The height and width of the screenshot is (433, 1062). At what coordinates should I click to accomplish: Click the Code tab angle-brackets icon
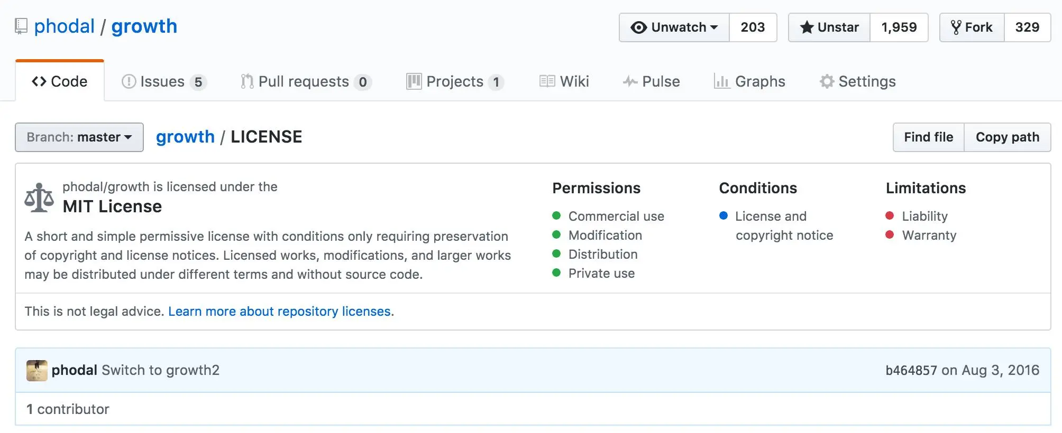(x=39, y=81)
